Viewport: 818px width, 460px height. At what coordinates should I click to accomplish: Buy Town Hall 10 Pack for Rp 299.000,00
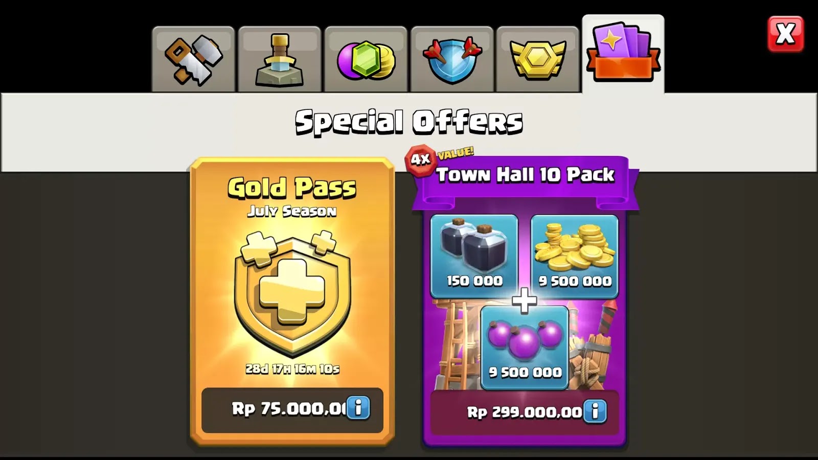(525, 412)
